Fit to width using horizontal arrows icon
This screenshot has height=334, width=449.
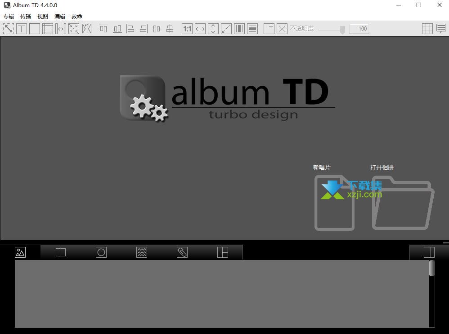pos(200,29)
